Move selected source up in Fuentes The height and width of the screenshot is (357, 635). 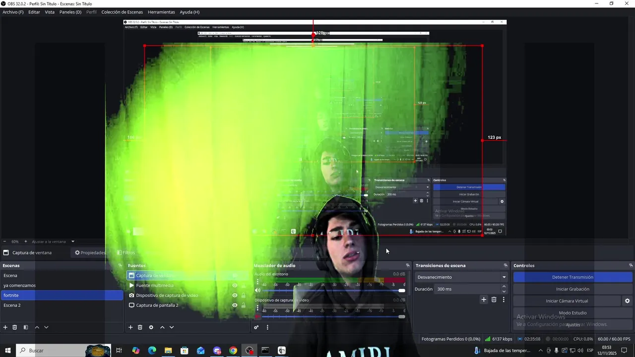pos(162,327)
